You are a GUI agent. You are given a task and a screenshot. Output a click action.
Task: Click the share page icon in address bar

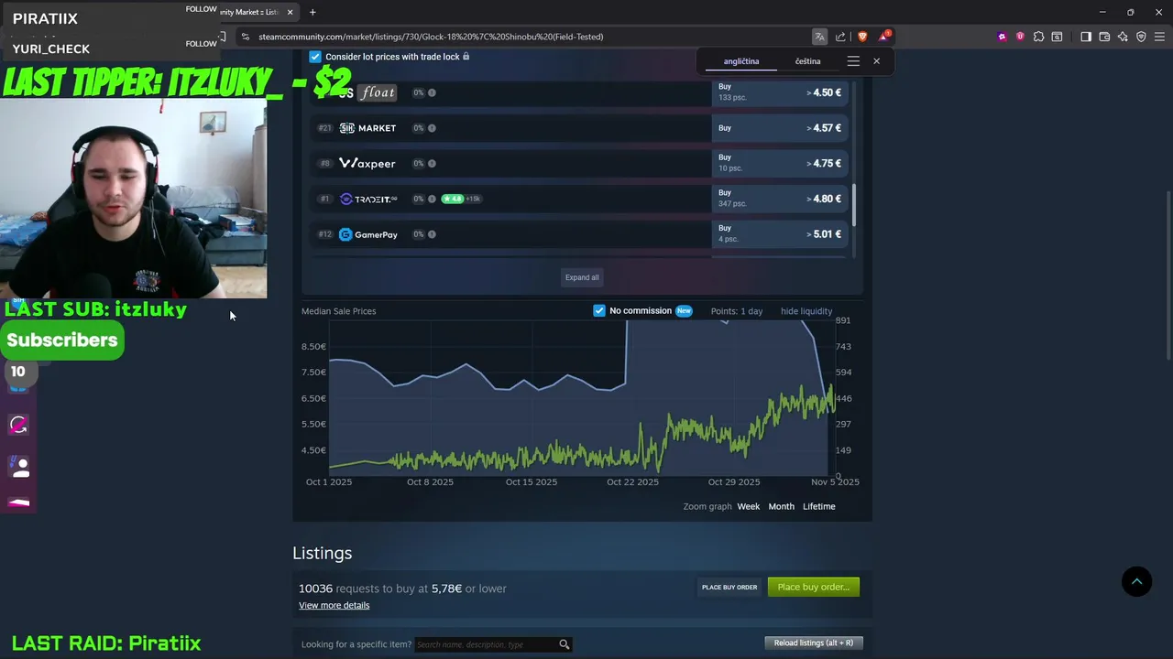840,37
